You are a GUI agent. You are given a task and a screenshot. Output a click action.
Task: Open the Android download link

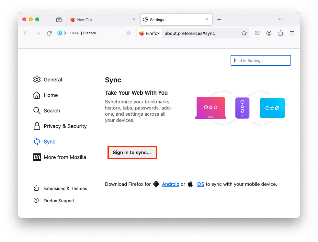coord(171,184)
